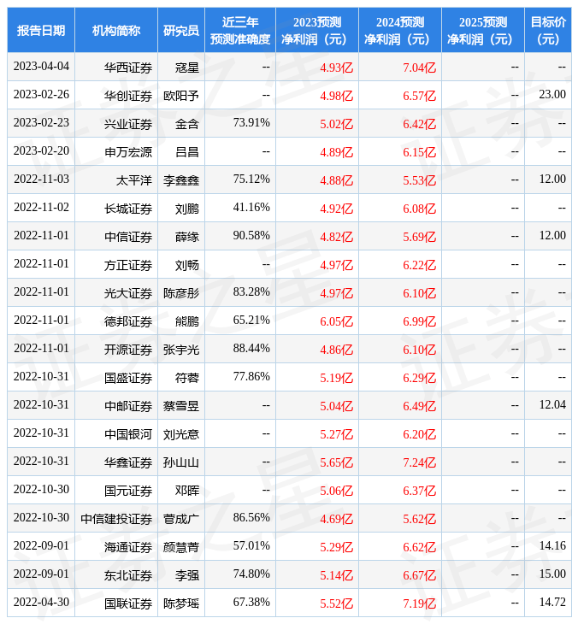
Task: Click the 5.02亿 forecast value
Action: [x=337, y=124]
